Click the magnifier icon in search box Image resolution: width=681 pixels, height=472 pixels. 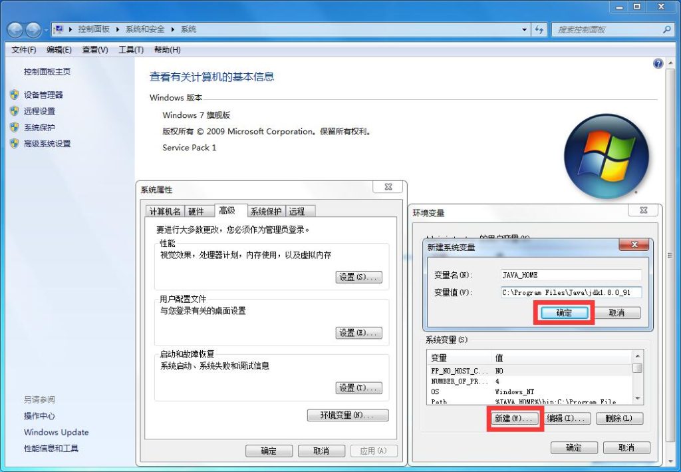click(667, 30)
